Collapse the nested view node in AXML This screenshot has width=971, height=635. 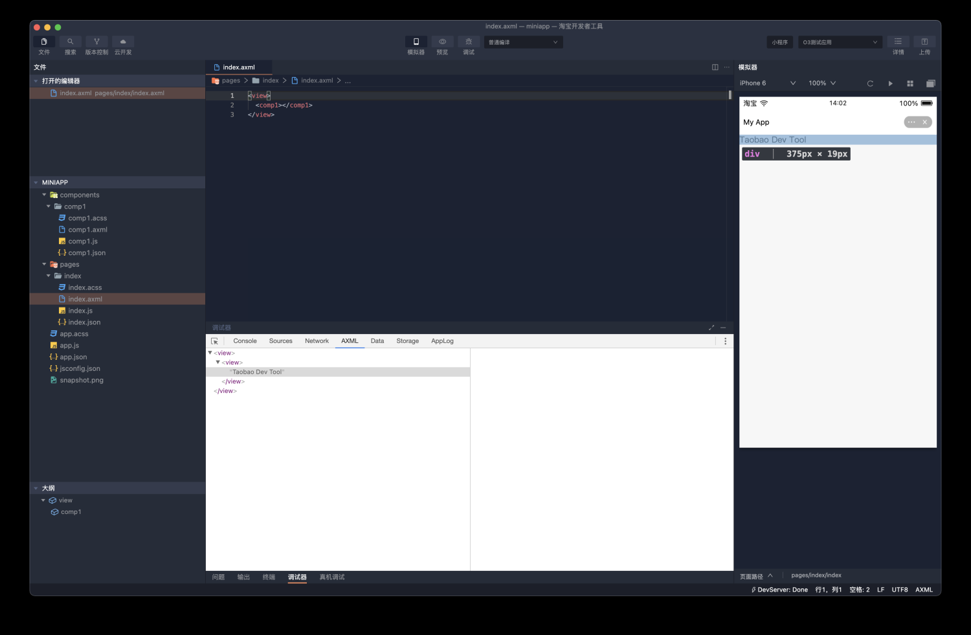coord(218,362)
